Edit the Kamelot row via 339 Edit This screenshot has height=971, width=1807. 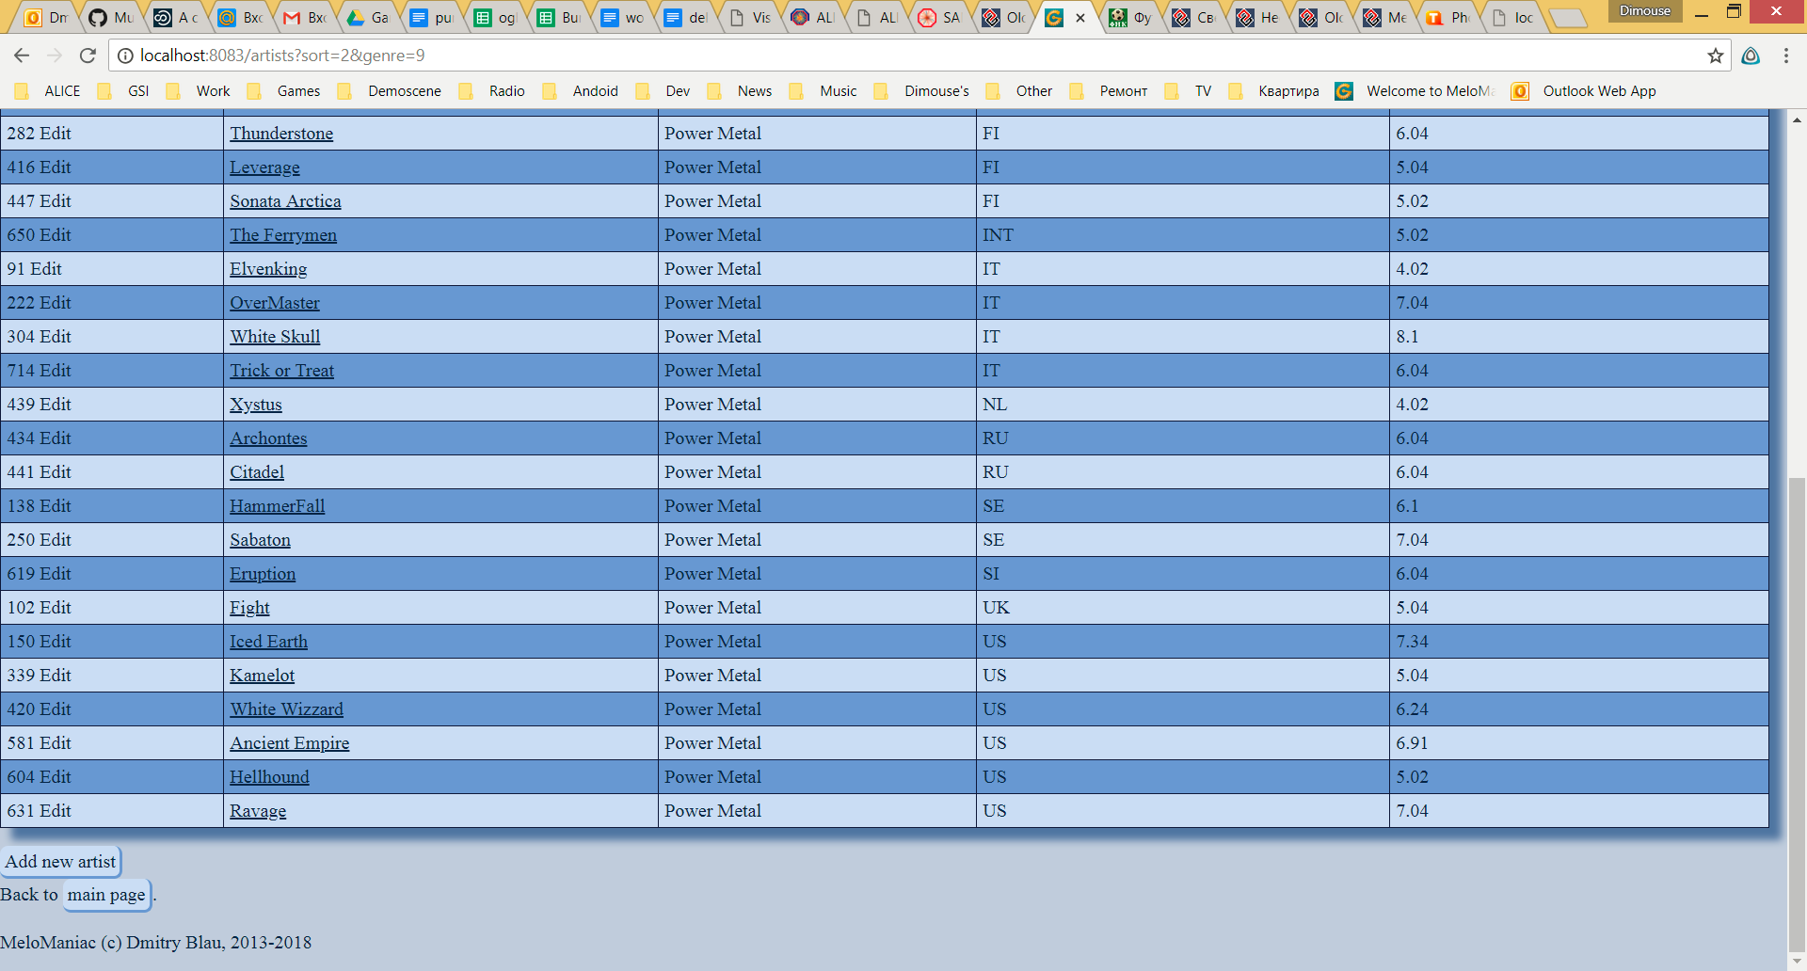point(40,676)
